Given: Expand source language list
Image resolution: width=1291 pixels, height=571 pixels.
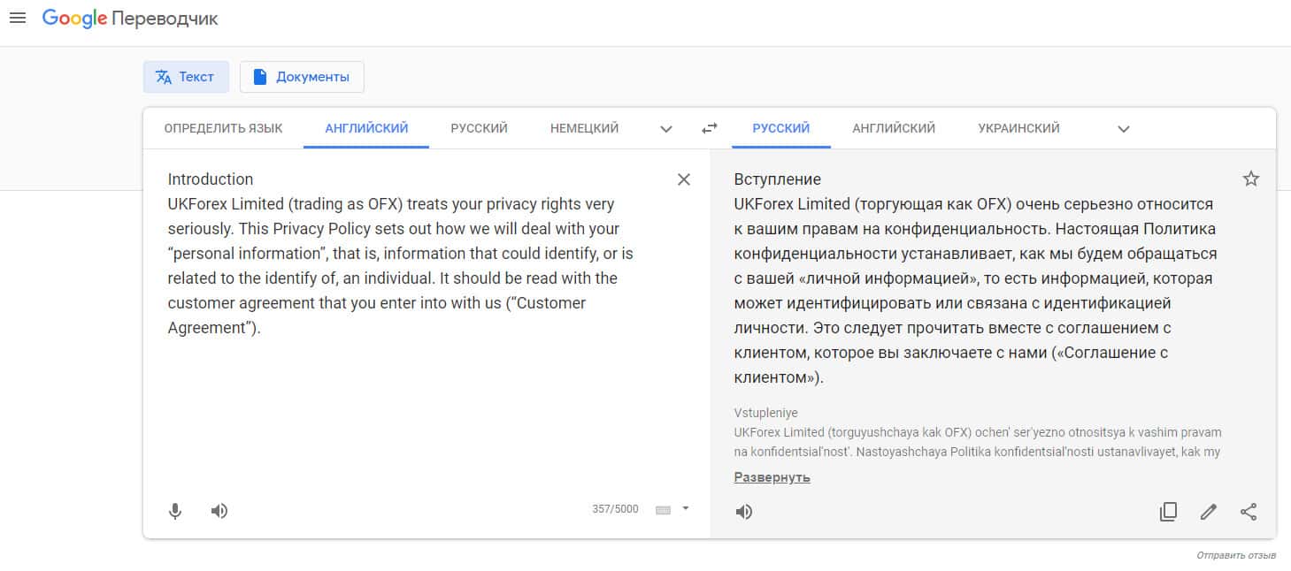Looking at the screenshot, I should tap(666, 129).
